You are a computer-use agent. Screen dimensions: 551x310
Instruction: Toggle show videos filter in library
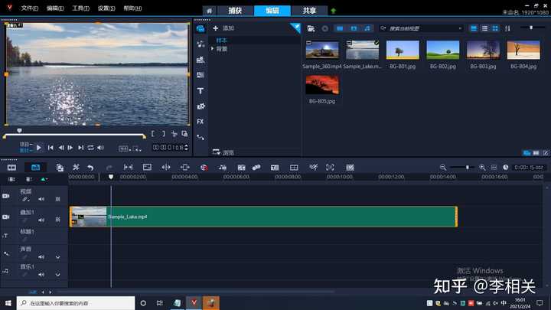coord(340,28)
